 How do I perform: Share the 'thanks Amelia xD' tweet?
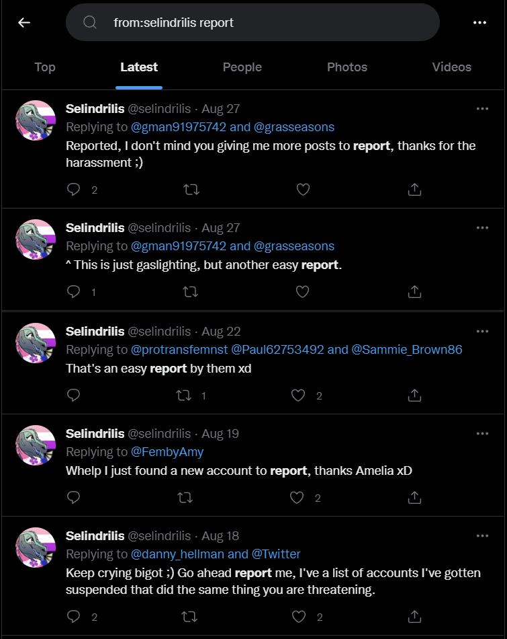click(414, 498)
